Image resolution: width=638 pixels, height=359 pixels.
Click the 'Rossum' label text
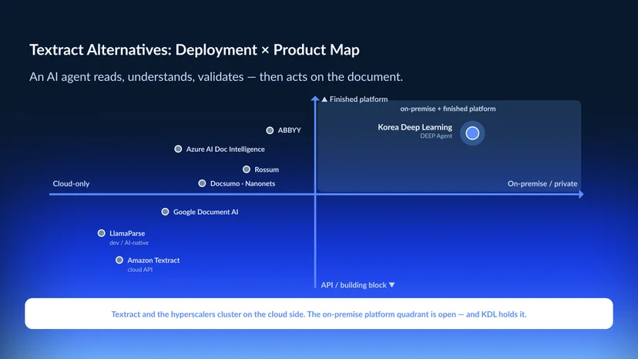(267, 169)
